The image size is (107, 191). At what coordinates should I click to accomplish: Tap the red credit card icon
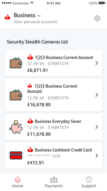click(x=16, y=155)
